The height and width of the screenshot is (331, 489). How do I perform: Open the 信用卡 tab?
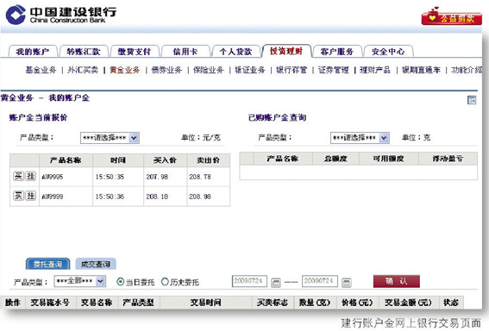185,52
